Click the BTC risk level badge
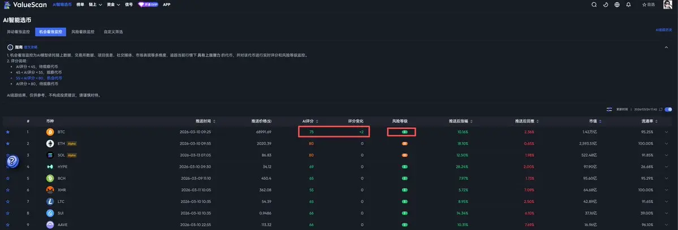Screen dimensions: 678x230 pyautogui.click(x=405, y=132)
